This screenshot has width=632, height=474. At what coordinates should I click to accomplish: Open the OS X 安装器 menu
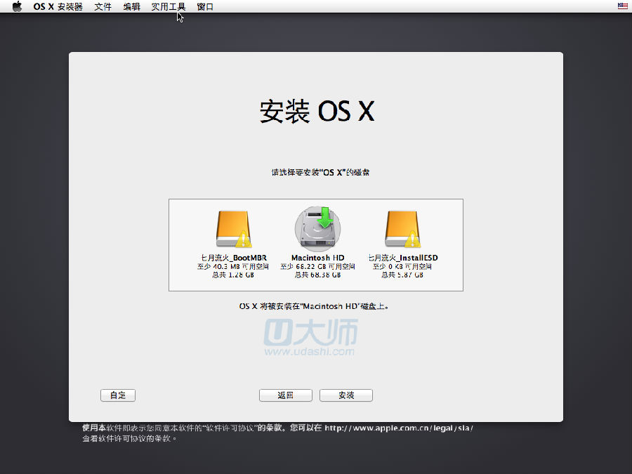(58, 7)
